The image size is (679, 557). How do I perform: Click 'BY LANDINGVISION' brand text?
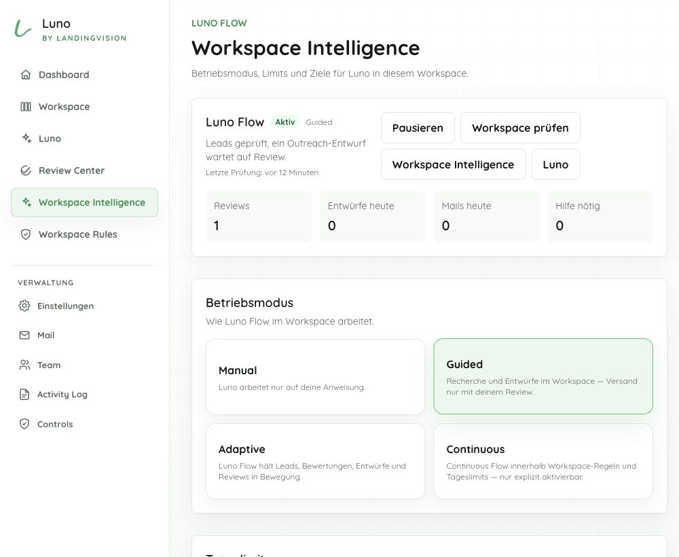84,38
